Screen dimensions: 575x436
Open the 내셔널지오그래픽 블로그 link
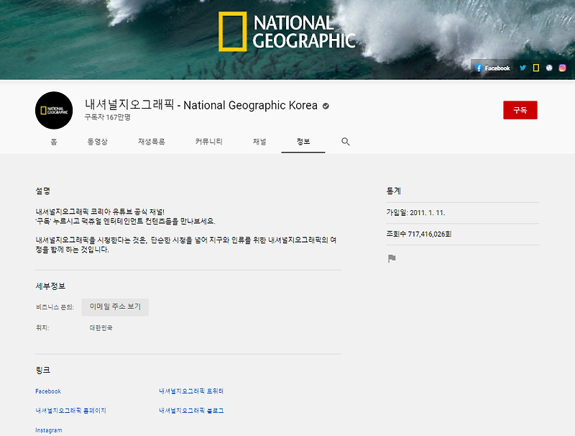click(191, 411)
